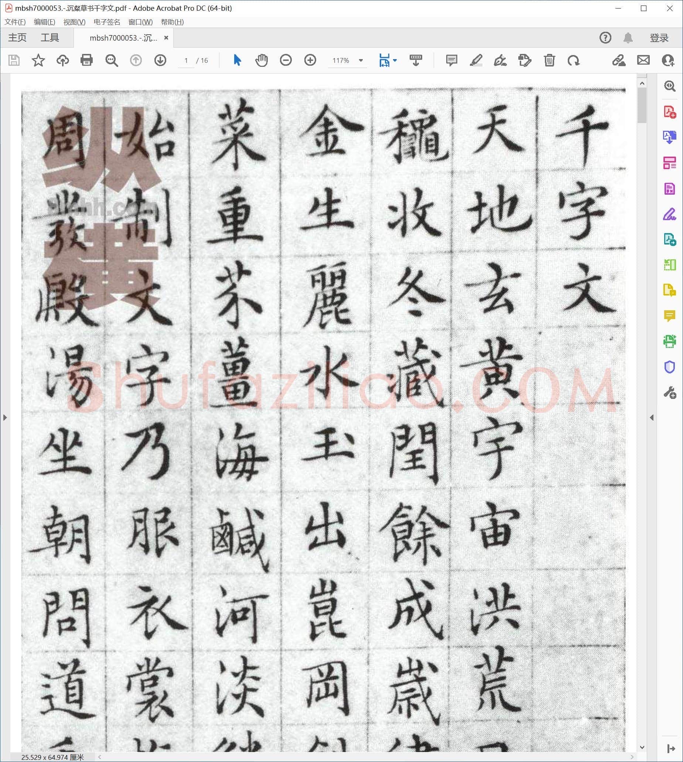This screenshot has height=762, width=683.
Task: Open the help question mark
Action: click(605, 38)
